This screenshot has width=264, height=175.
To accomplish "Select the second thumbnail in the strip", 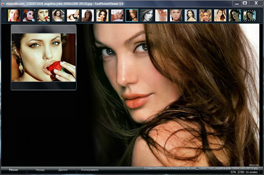I will pos(29,15).
